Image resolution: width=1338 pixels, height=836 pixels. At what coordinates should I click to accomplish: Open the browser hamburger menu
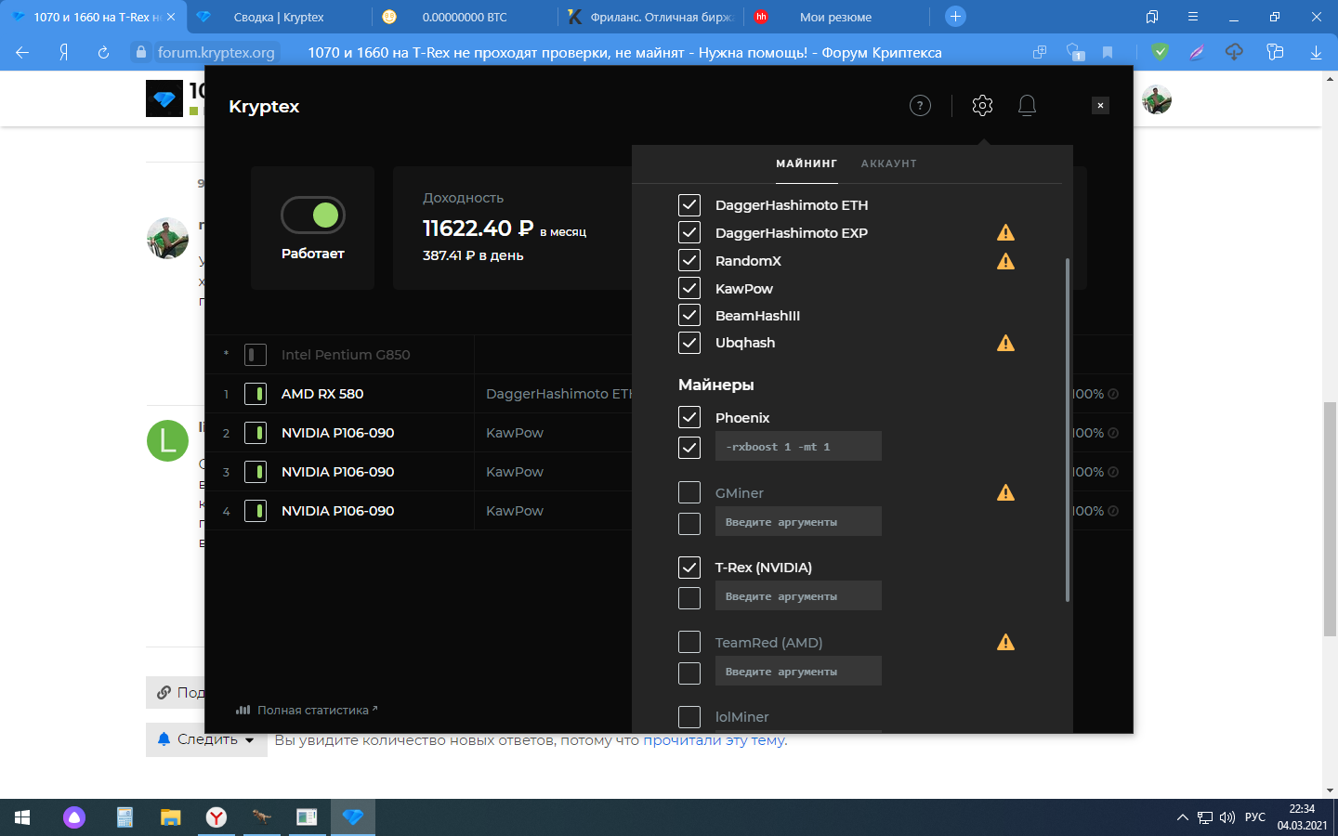pos(1193,17)
